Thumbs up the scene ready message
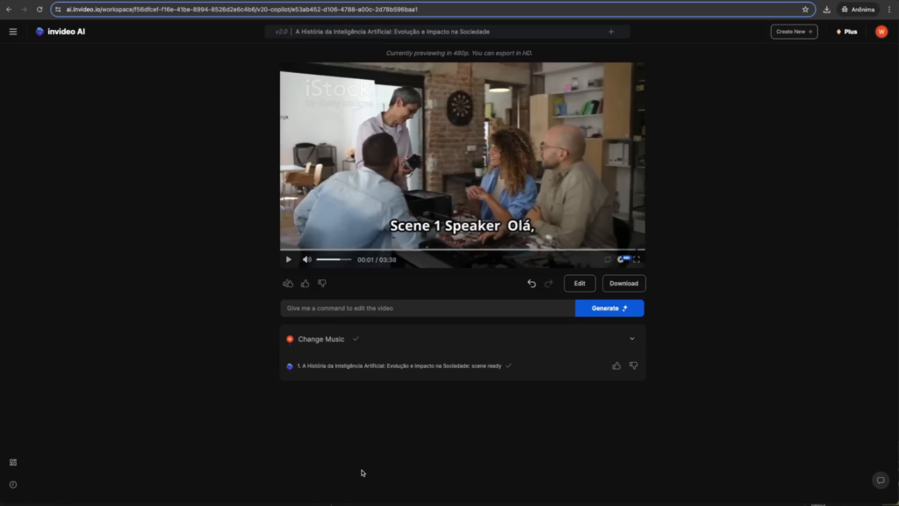Screen dimensions: 899x506 pos(616,365)
